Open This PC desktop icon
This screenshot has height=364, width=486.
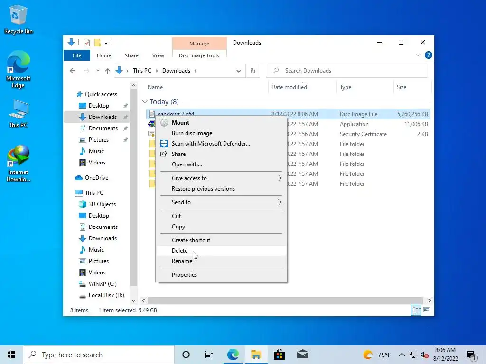click(18, 114)
